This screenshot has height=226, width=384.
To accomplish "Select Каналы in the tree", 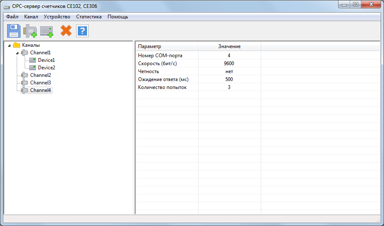I will (31, 45).
